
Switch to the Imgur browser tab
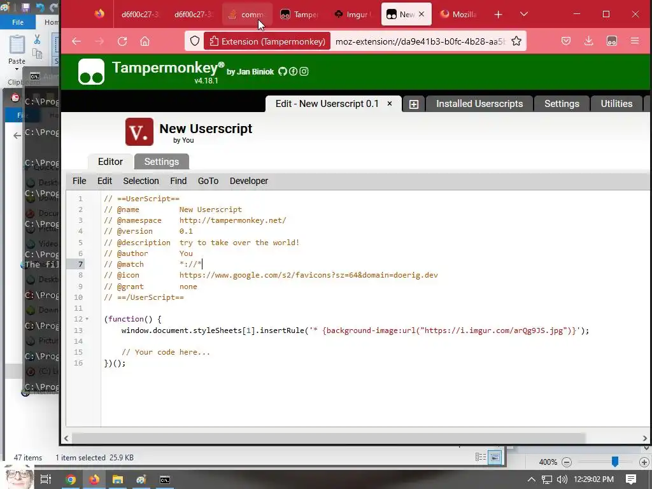(353, 15)
